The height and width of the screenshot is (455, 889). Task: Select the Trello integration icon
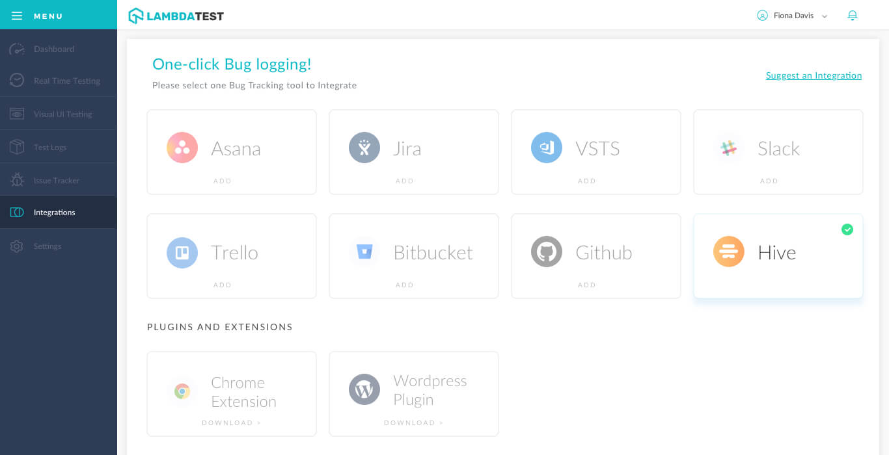(x=182, y=252)
